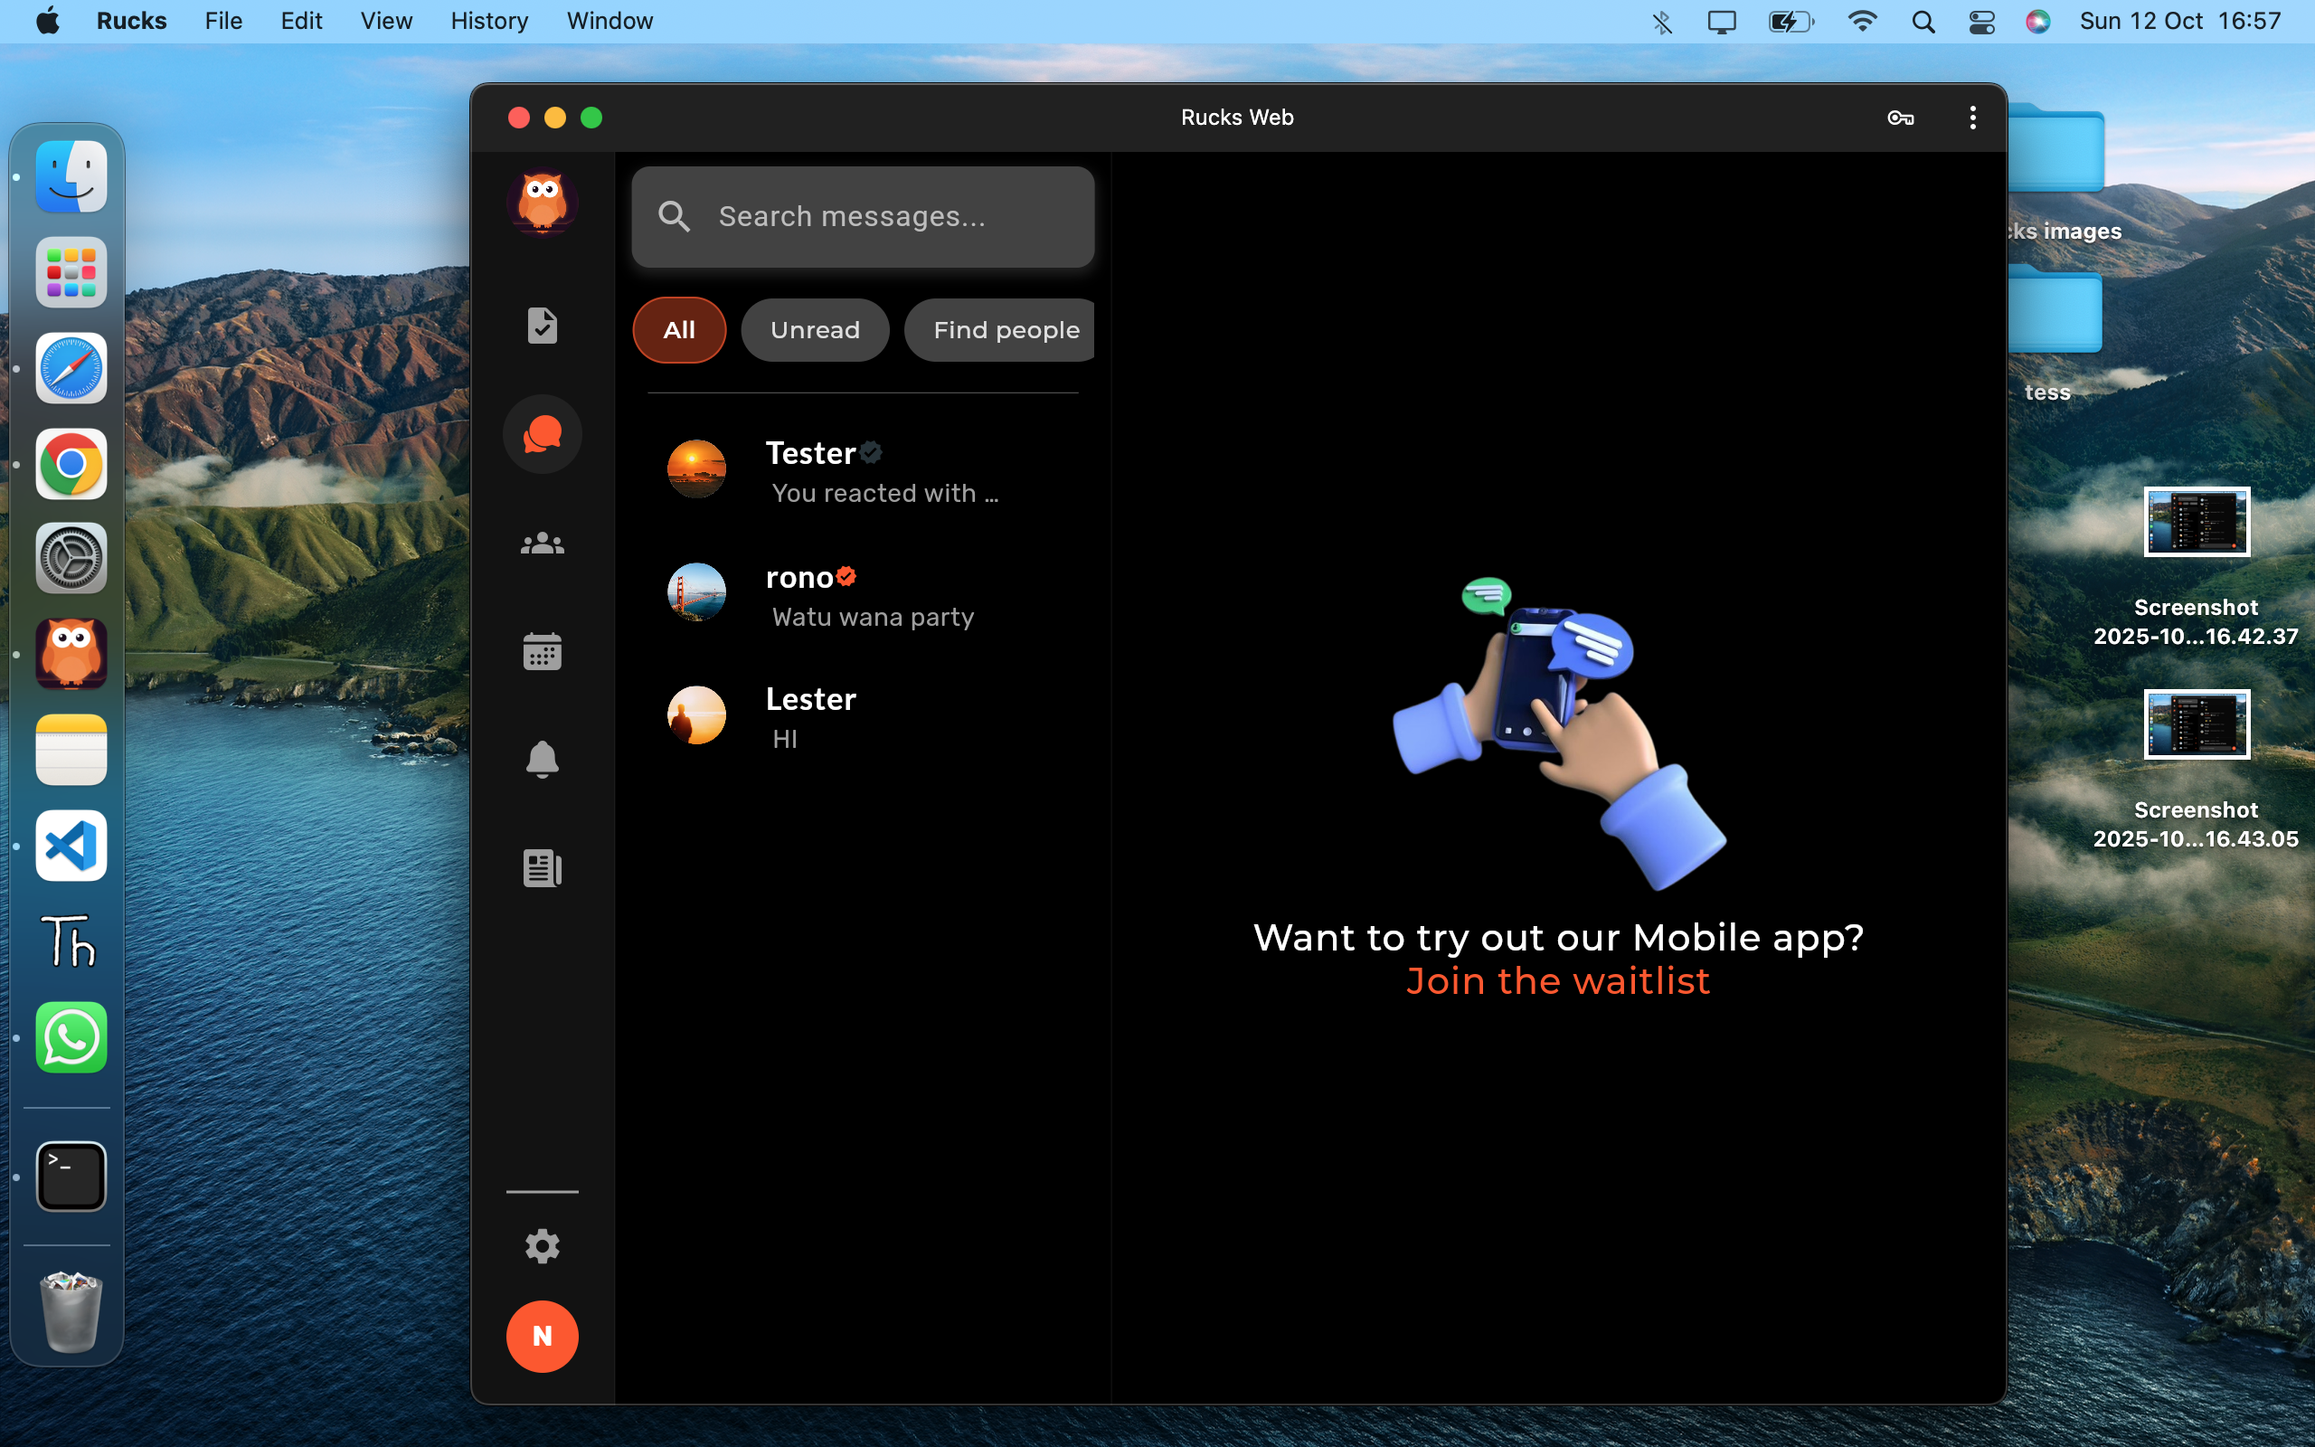
Task: Switch to the Unread filter
Action: (x=814, y=330)
